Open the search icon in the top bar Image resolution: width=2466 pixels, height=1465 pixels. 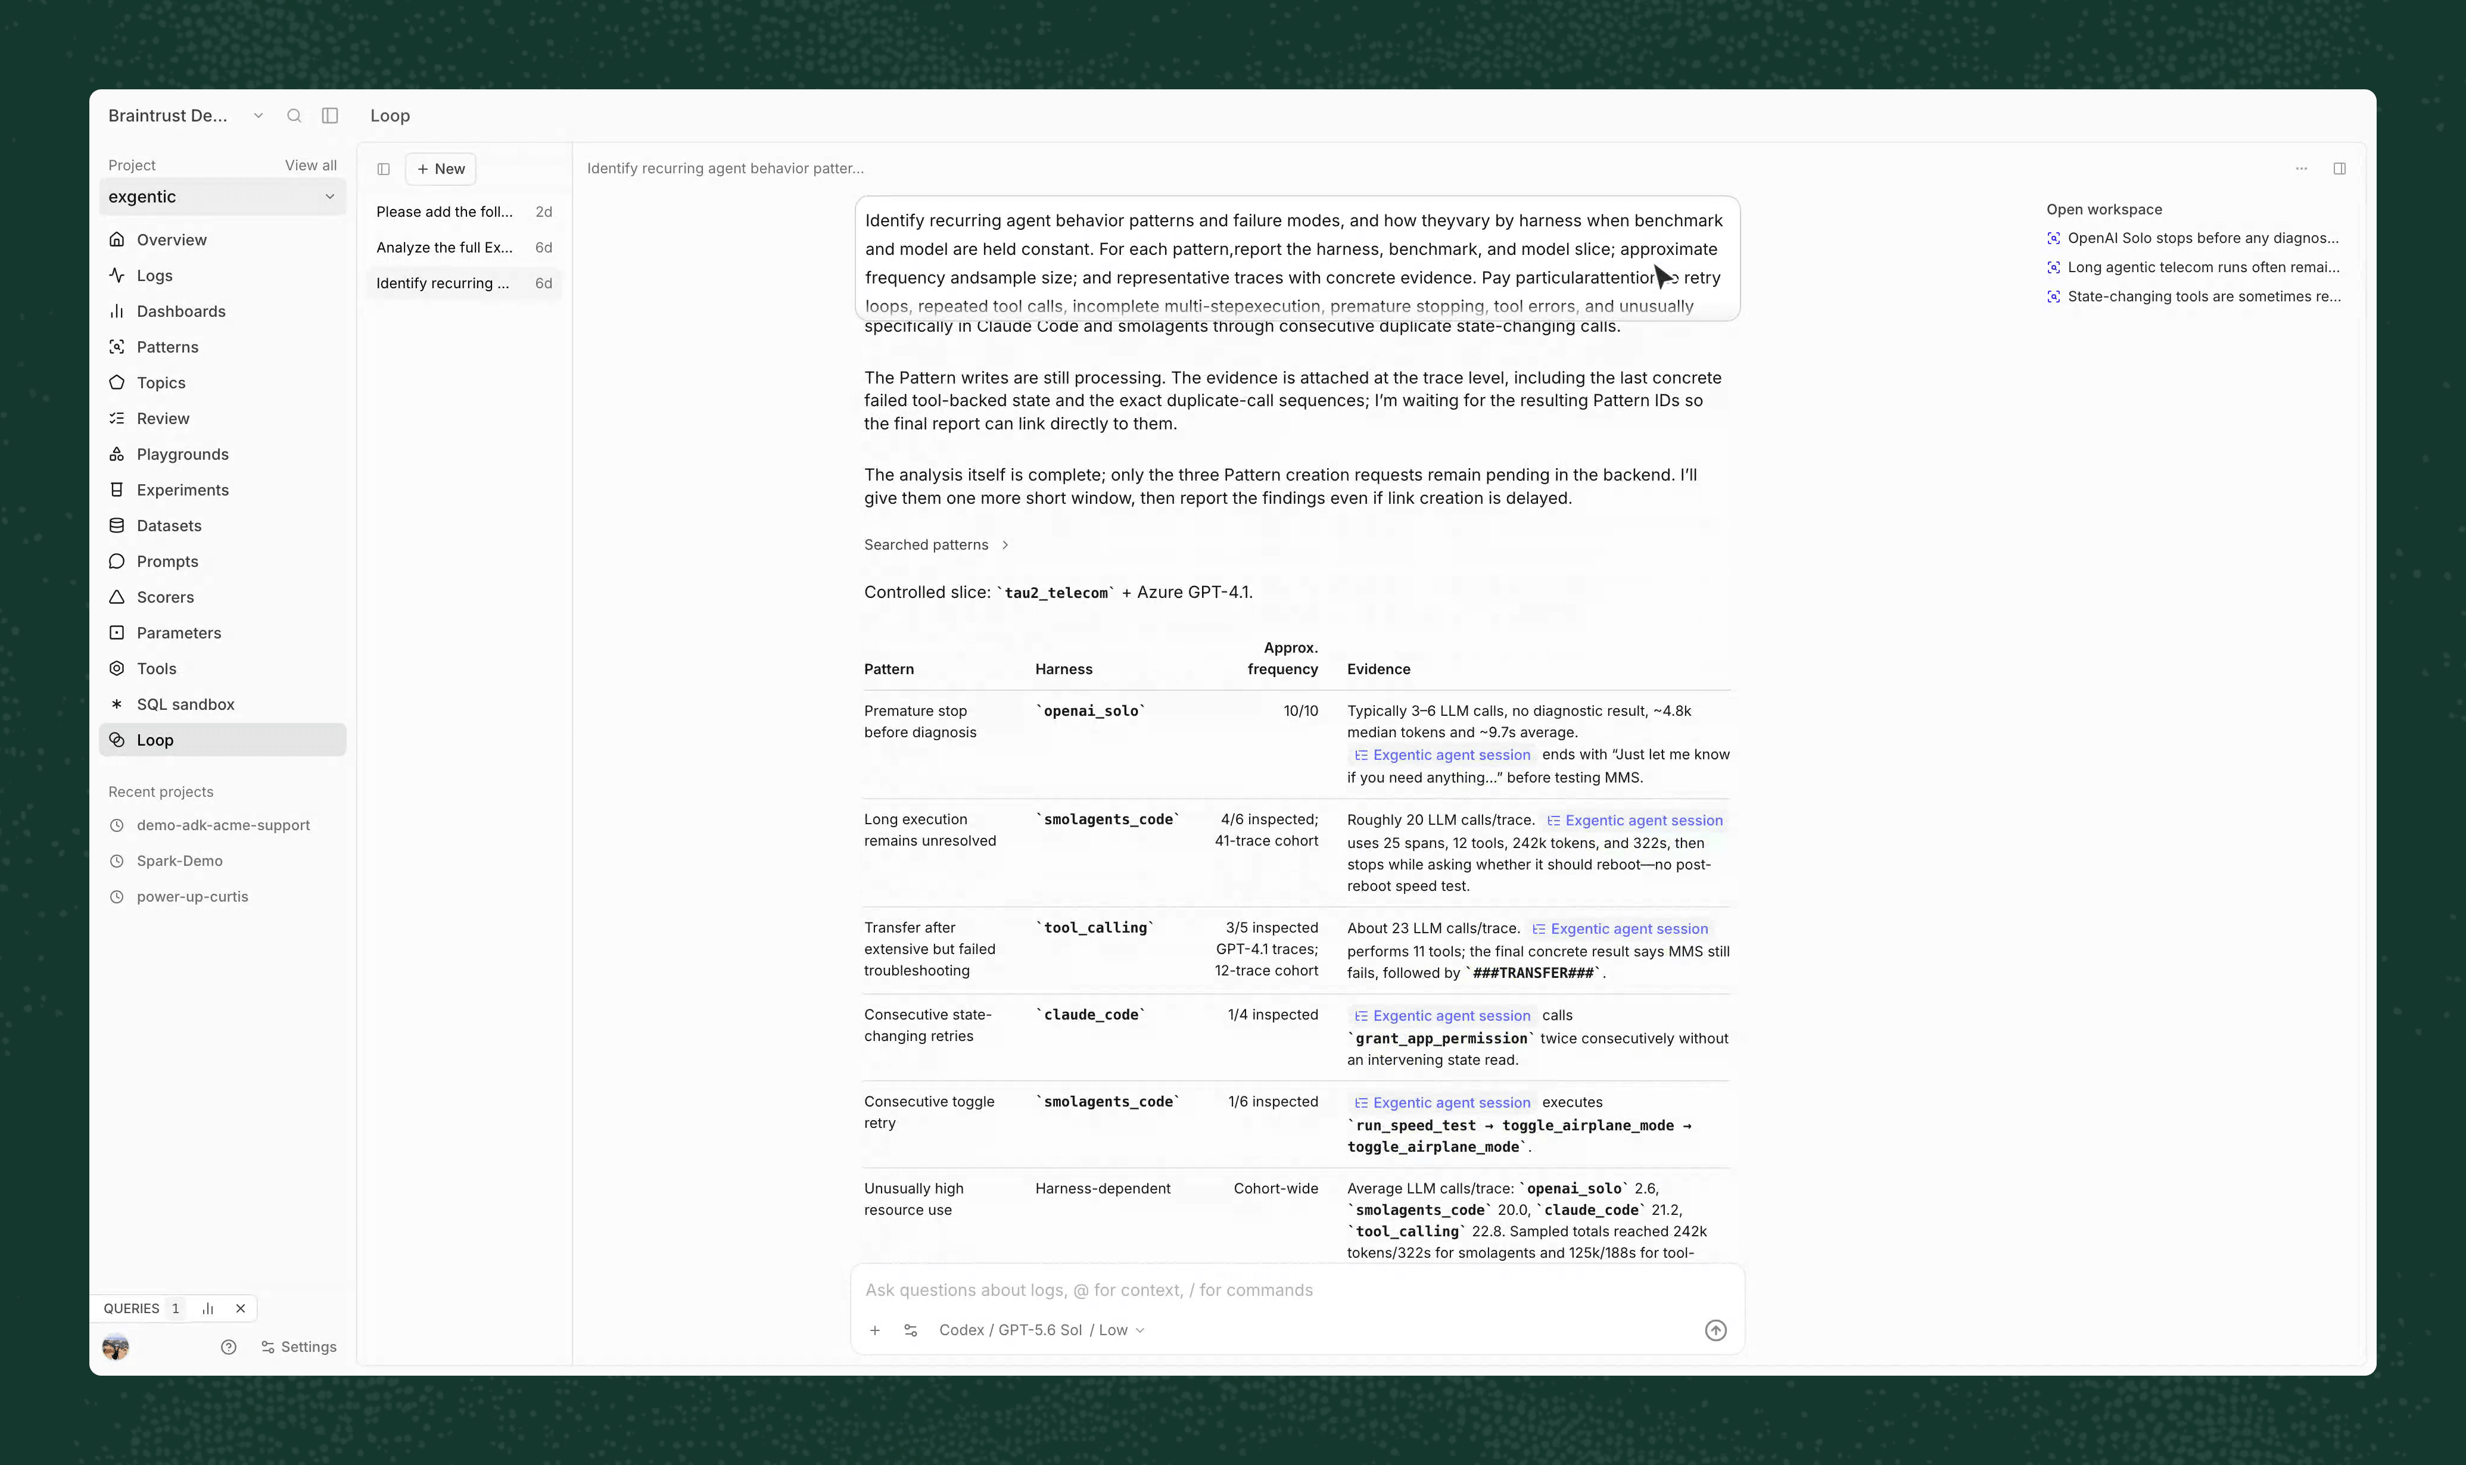click(294, 116)
